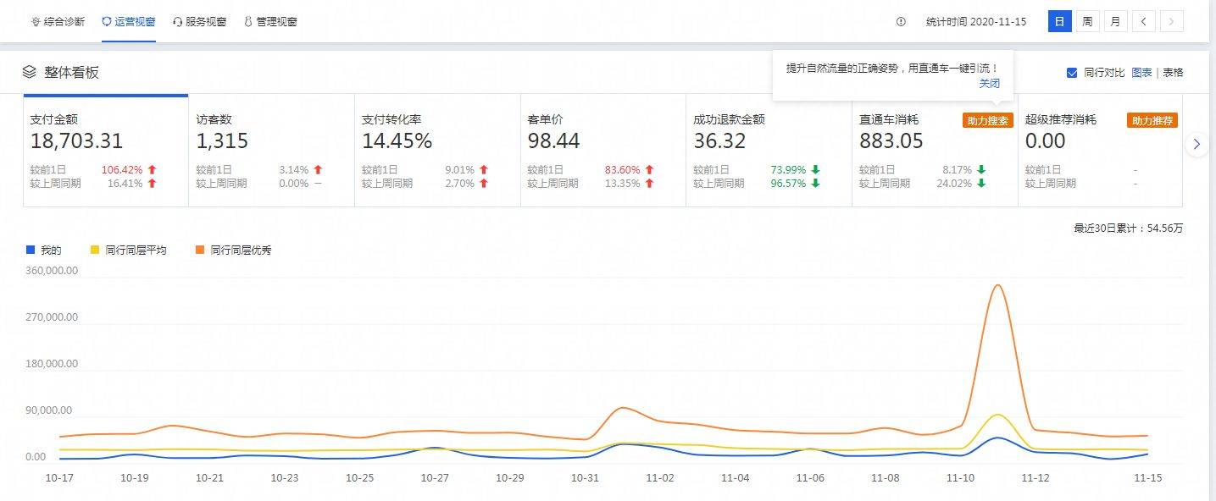Click the 883.05 直通车 spend value

pos(891,140)
